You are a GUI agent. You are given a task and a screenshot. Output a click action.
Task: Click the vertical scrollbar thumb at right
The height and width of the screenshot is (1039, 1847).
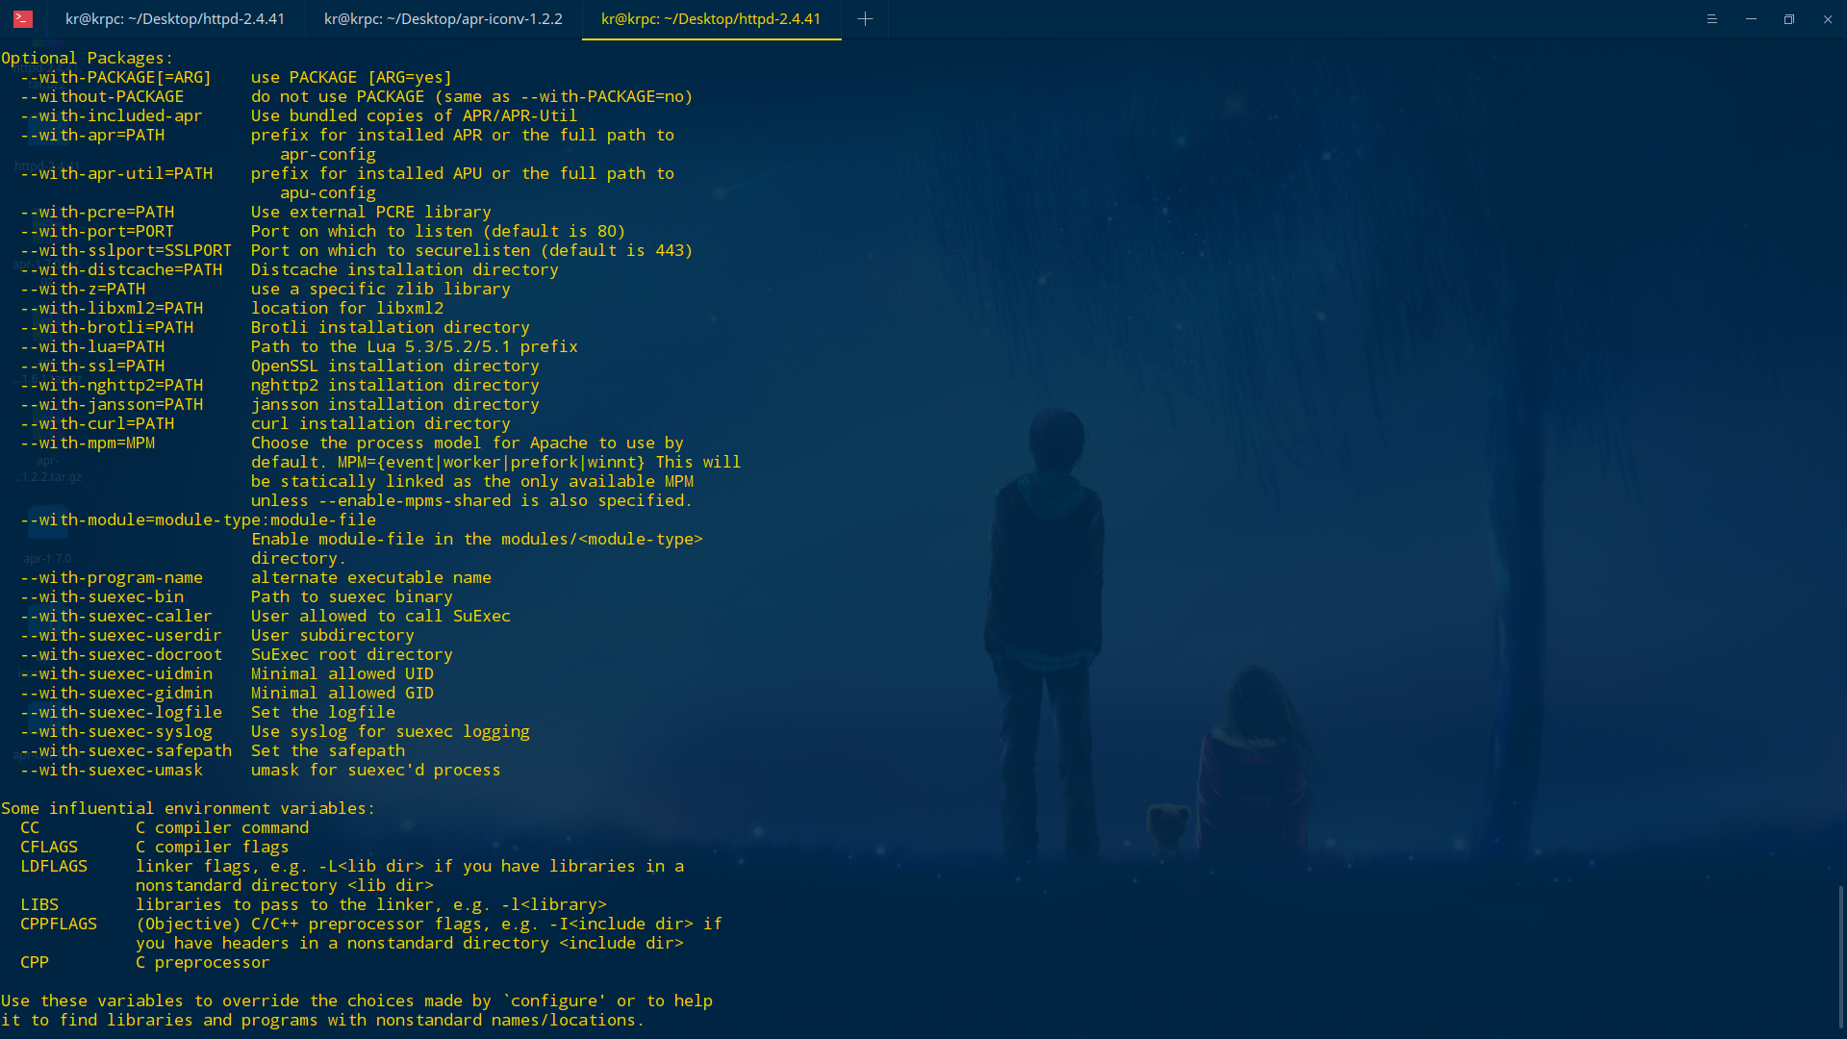tap(1841, 957)
